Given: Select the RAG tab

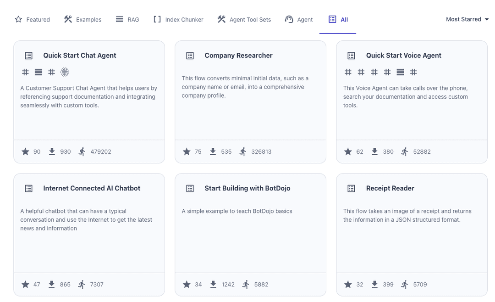Looking at the screenshot, I should (x=127, y=19).
